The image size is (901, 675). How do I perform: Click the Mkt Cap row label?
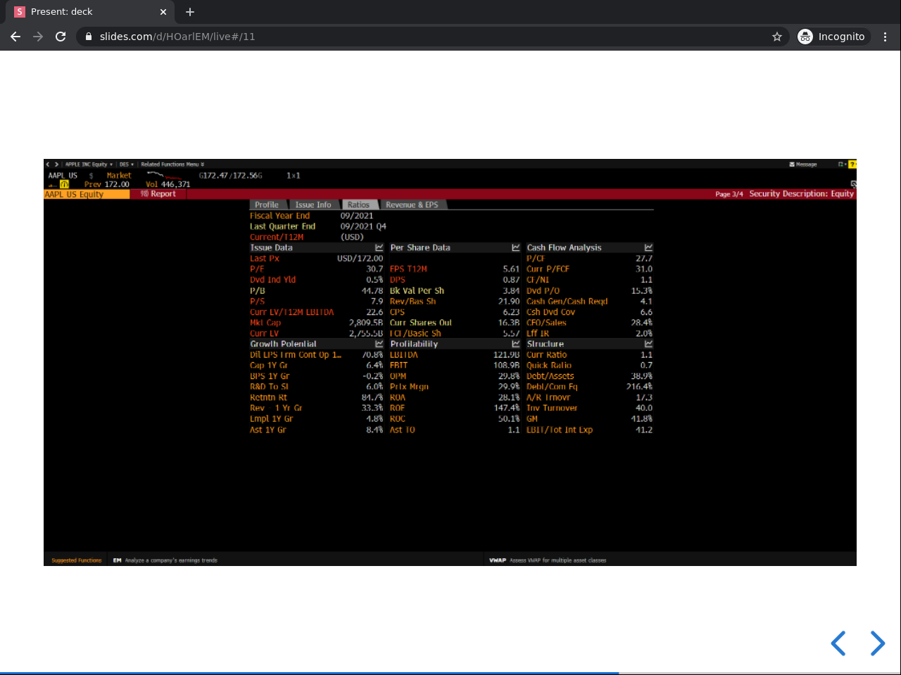coord(265,323)
